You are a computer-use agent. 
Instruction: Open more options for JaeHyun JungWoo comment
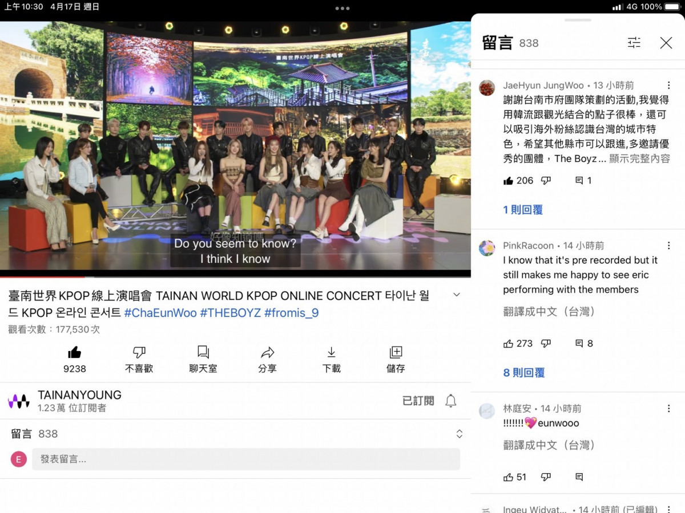click(668, 85)
